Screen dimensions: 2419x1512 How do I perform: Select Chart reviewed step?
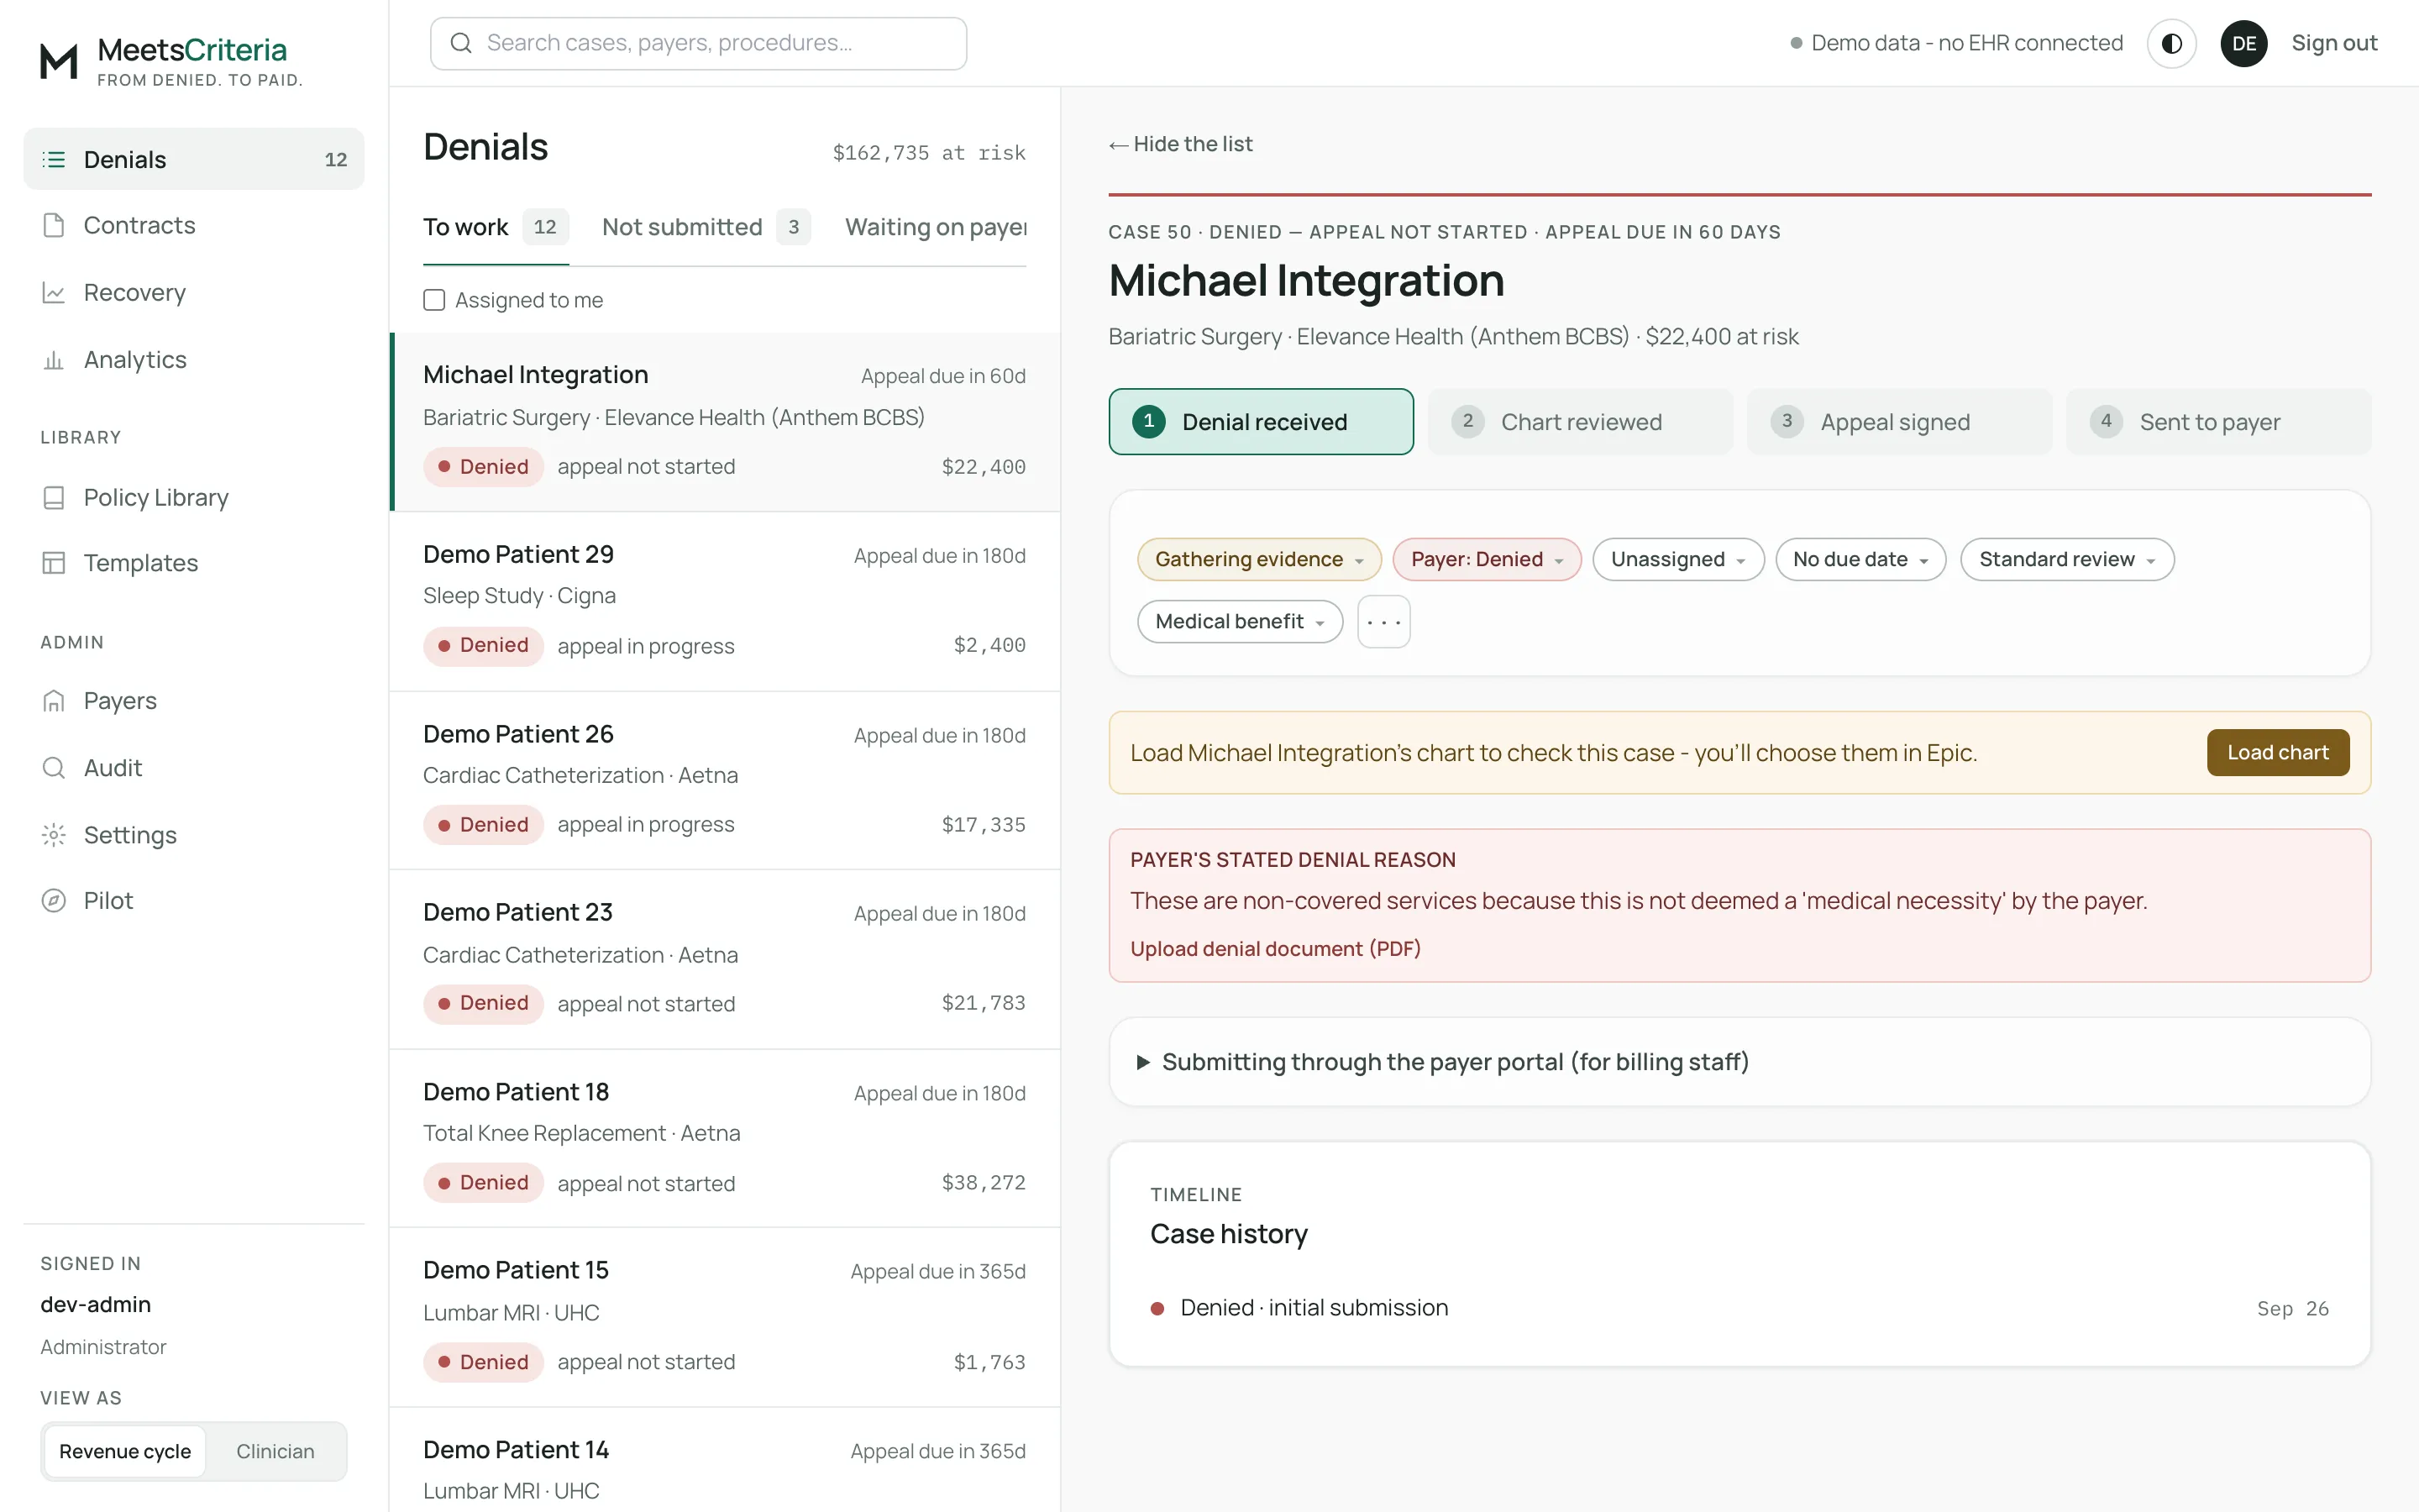click(1581, 422)
